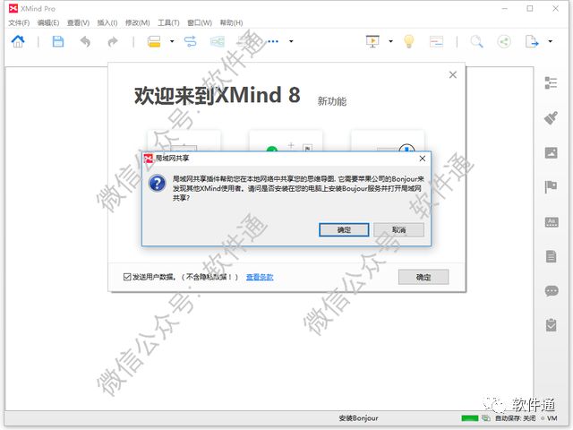Undo the last action
Image resolution: width=573 pixels, height=430 pixels.
(85, 42)
